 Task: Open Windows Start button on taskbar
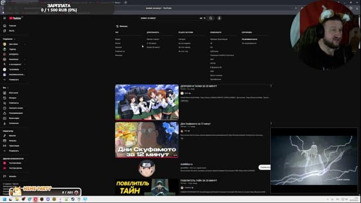(x=5, y=199)
